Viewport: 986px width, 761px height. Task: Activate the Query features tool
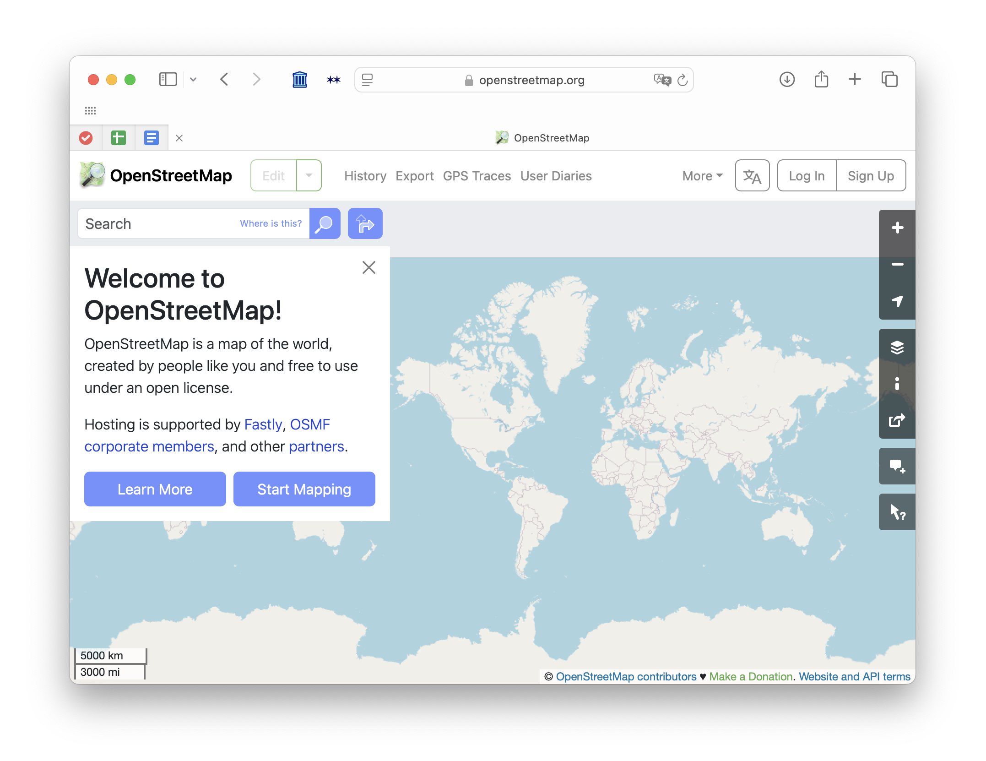(897, 512)
